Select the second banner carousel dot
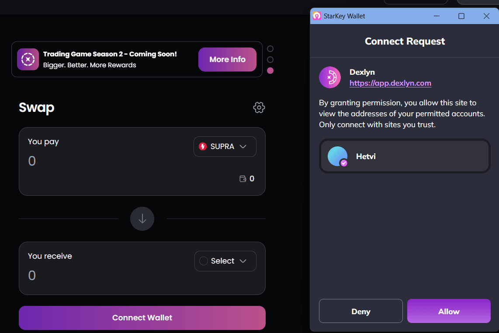The height and width of the screenshot is (333, 499). 270,59
